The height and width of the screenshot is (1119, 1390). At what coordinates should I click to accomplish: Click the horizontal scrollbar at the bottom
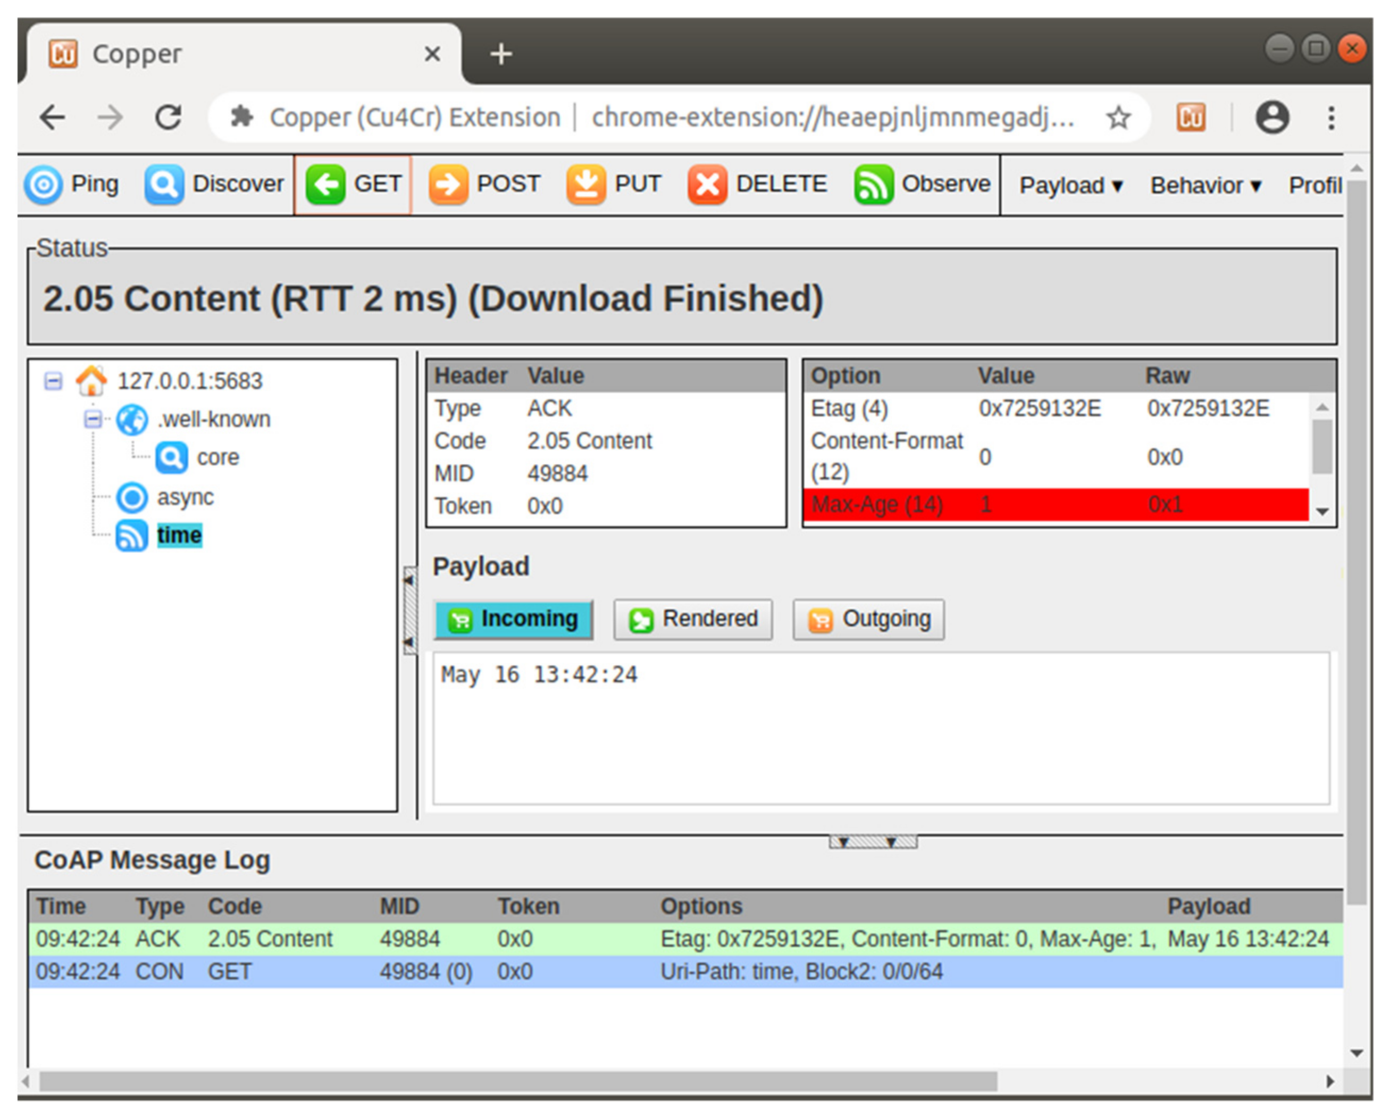(516, 1082)
